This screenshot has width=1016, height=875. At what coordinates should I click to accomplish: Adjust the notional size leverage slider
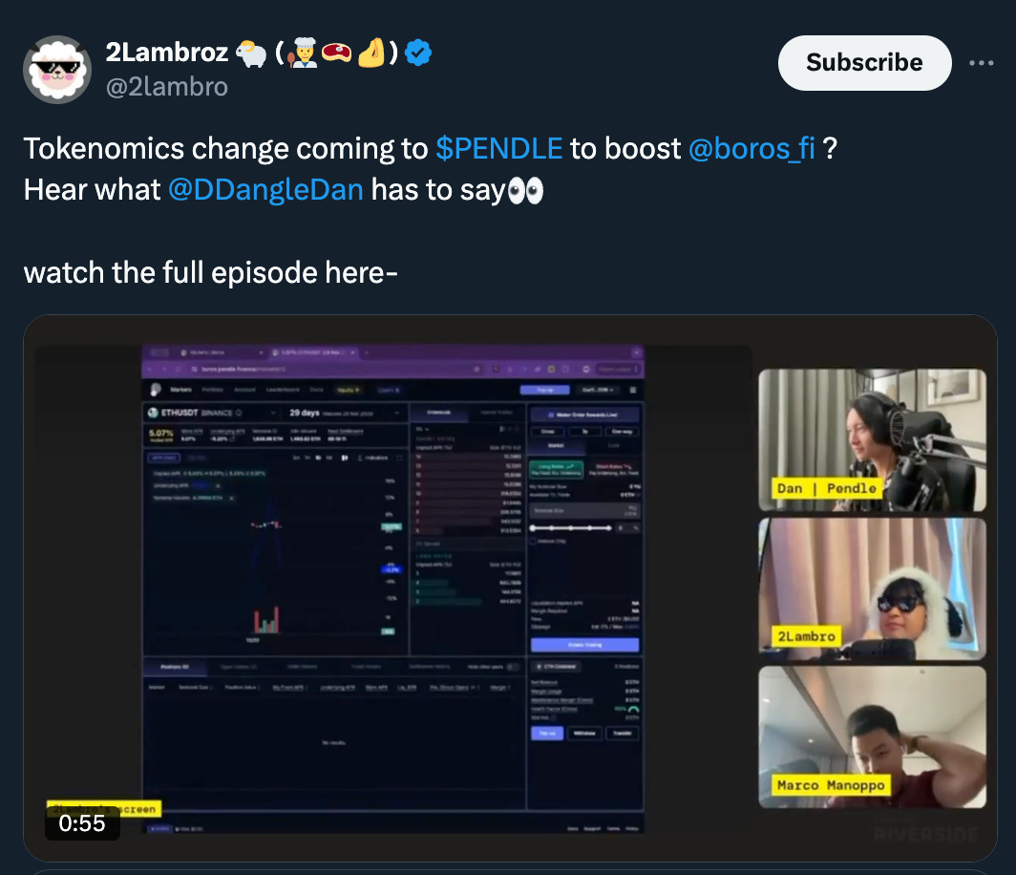(570, 528)
